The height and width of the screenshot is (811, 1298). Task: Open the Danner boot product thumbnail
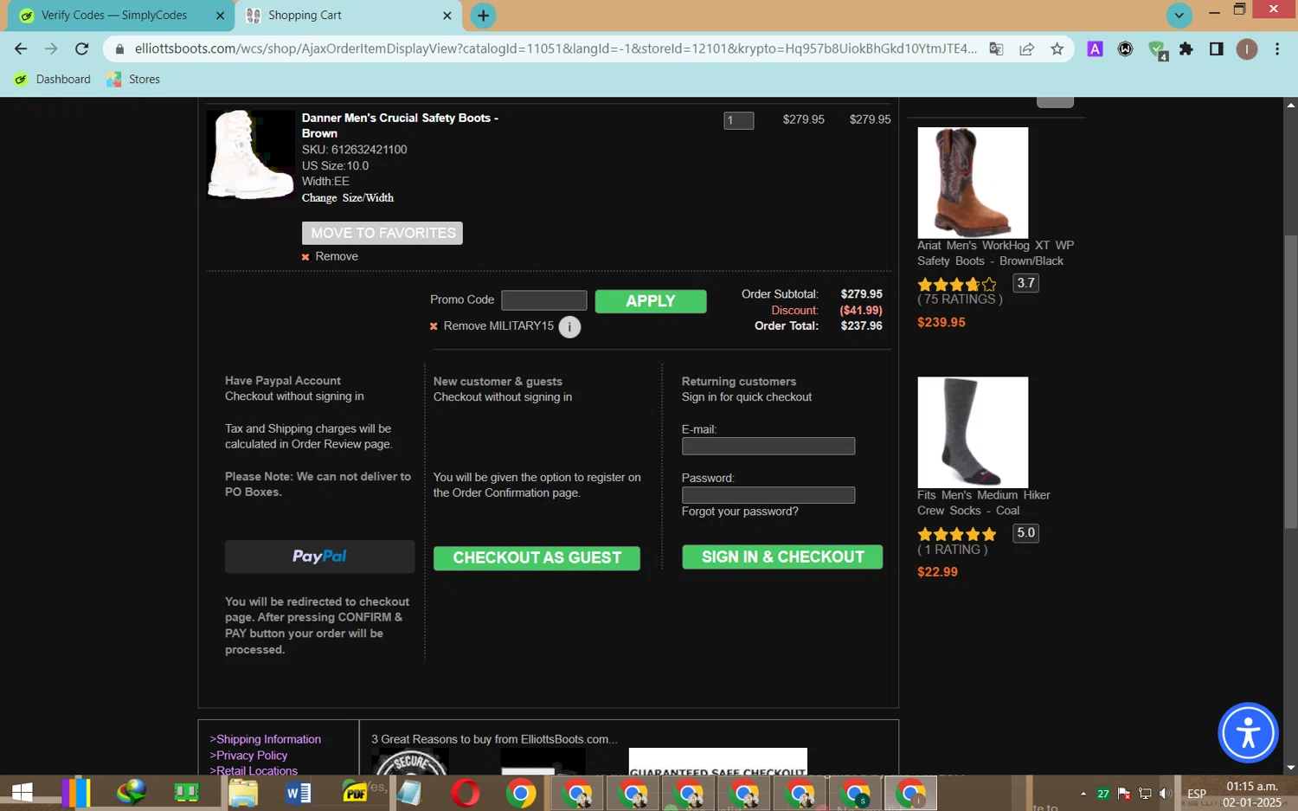point(251,154)
